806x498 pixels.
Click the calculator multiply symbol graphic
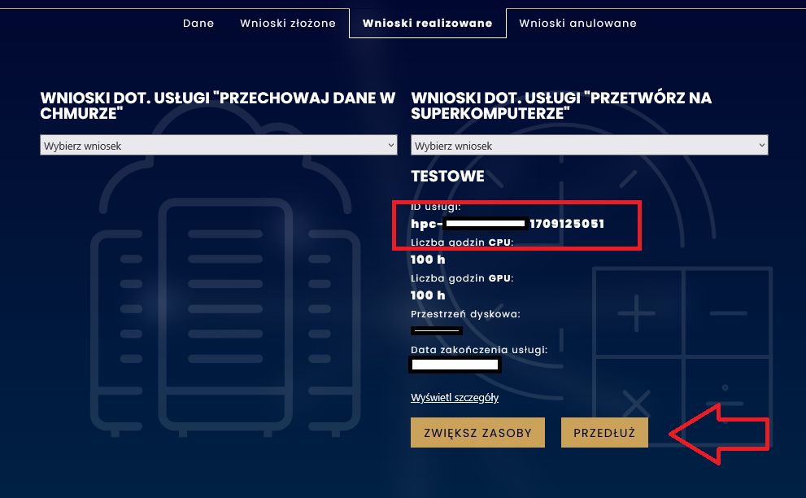[637, 403]
